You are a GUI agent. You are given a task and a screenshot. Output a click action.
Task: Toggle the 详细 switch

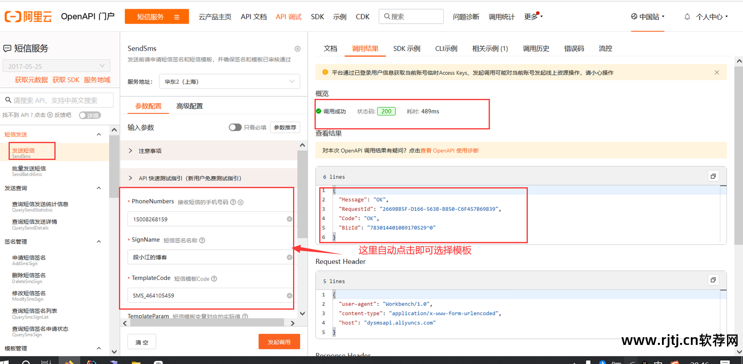pos(90,115)
